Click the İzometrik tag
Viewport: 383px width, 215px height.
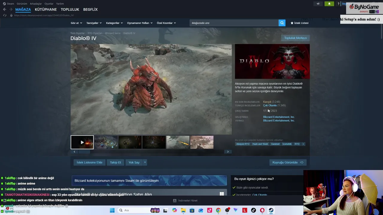[x=287, y=144]
